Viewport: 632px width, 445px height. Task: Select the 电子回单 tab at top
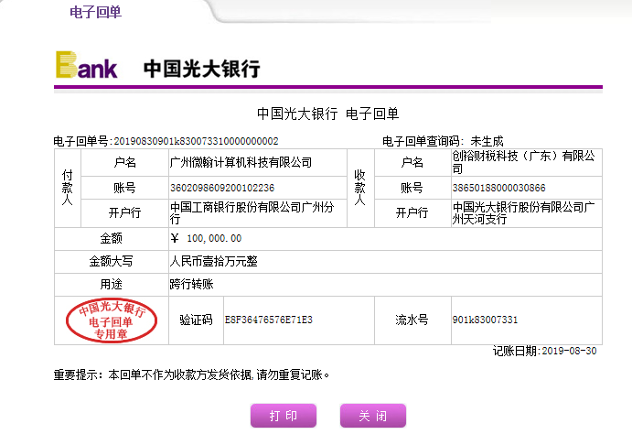click(x=95, y=12)
